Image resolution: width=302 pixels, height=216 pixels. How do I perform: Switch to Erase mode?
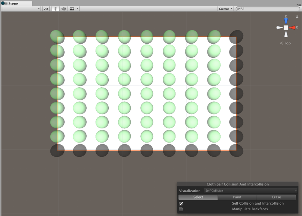pyautogui.click(x=276, y=197)
